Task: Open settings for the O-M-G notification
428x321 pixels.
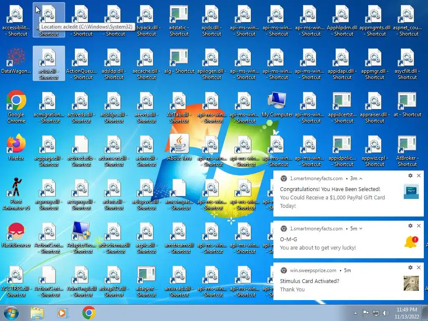Action: (x=410, y=225)
